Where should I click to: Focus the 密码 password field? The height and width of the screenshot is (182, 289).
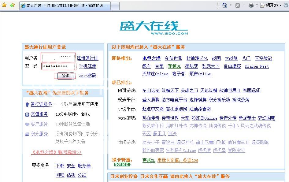(58, 66)
